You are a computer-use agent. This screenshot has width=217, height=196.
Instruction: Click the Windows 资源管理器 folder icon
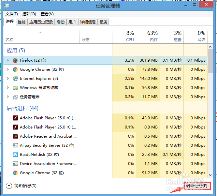[15, 88]
